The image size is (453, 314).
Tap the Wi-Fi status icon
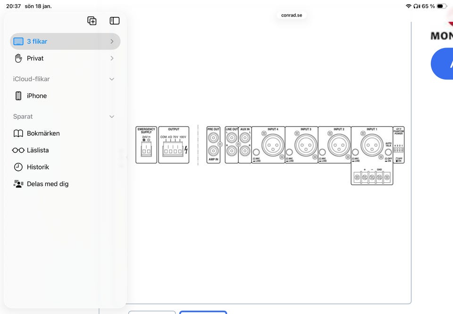click(409, 6)
